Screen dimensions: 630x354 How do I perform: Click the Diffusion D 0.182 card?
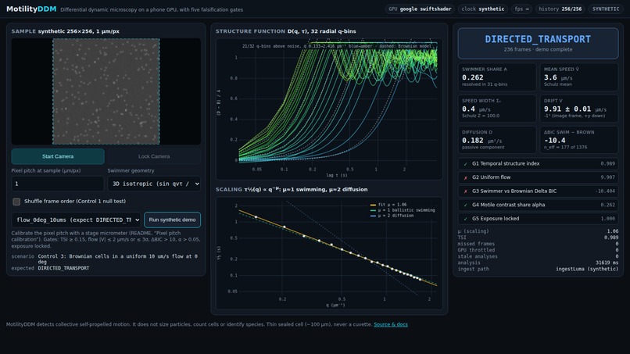click(x=497, y=140)
